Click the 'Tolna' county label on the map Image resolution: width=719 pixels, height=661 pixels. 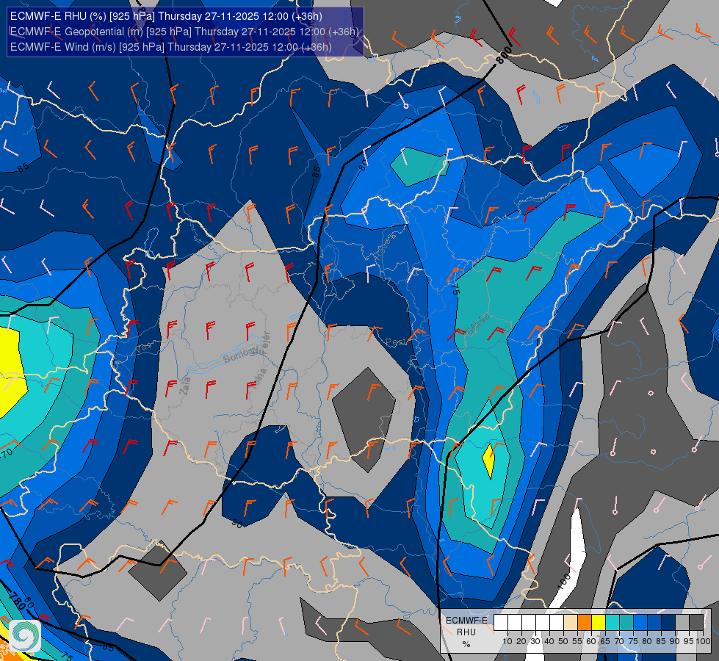tap(260, 379)
